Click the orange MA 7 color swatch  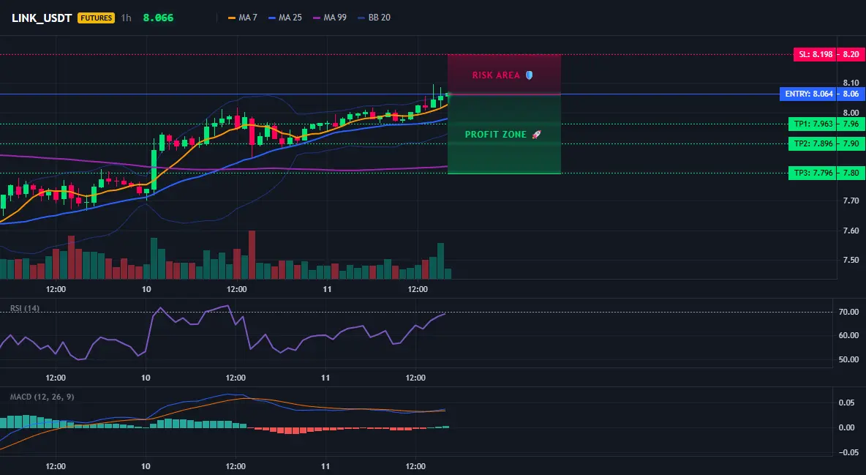[232, 18]
